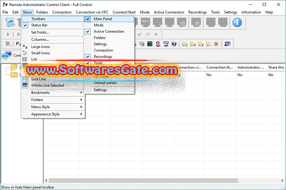Click the 'Administrator ...' column header
Viewport: 286px width, 190px height.
(x=251, y=67)
